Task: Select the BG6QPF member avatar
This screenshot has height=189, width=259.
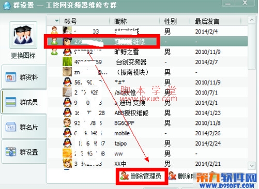Action: coord(67,123)
